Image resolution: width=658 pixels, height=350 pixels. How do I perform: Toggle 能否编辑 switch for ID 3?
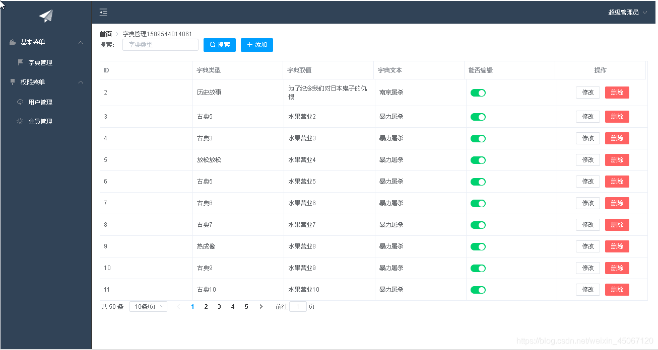(x=478, y=117)
